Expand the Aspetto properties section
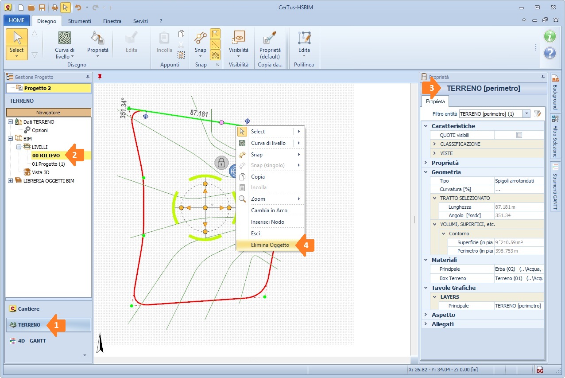Image resolution: width=565 pixels, height=378 pixels. pos(425,315)
